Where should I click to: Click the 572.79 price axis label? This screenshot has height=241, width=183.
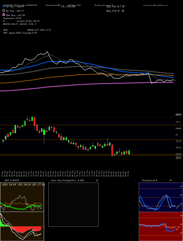click(178, 141)
